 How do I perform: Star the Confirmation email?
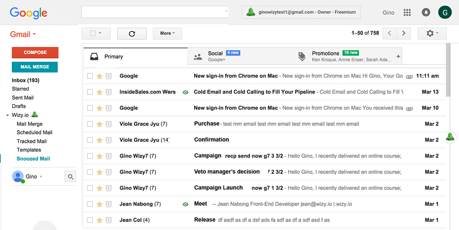tap(99, 140)
